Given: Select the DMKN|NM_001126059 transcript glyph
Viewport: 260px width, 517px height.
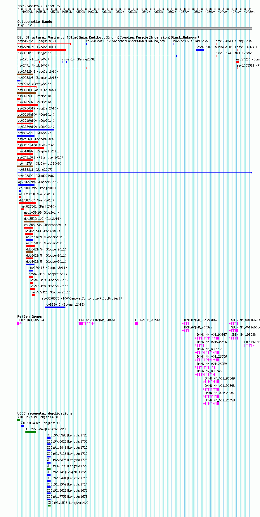Looking at the screenshot, I should 205,367.
